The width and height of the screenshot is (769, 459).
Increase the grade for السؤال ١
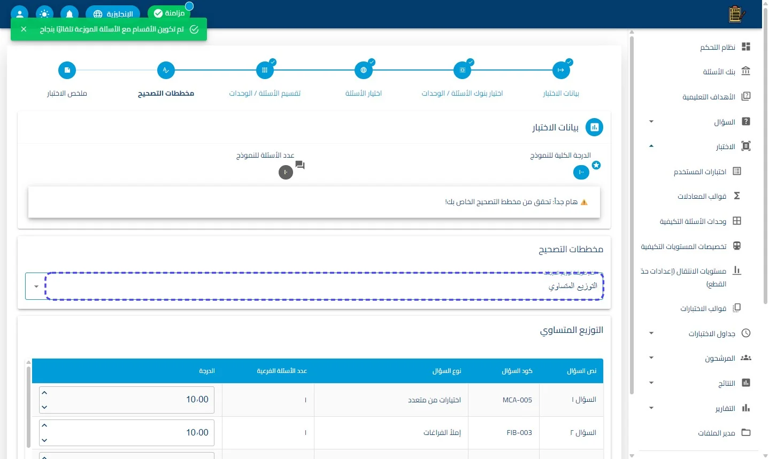coord(44,393)
